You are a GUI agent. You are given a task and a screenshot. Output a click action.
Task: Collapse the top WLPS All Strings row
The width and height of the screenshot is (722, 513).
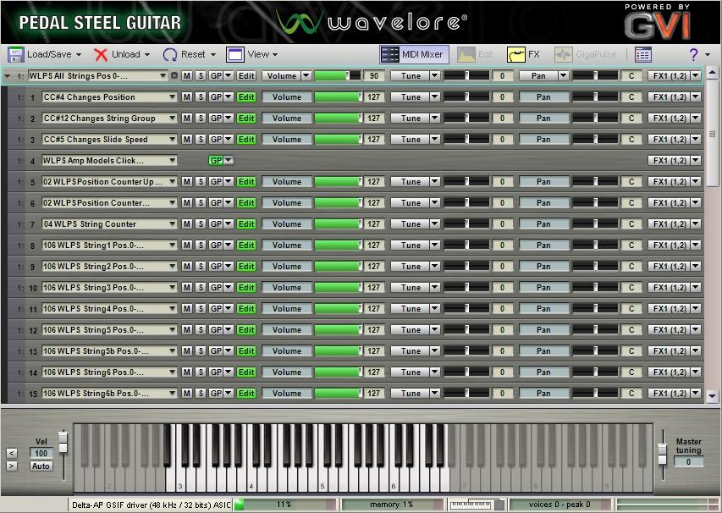tap(8, 76)
